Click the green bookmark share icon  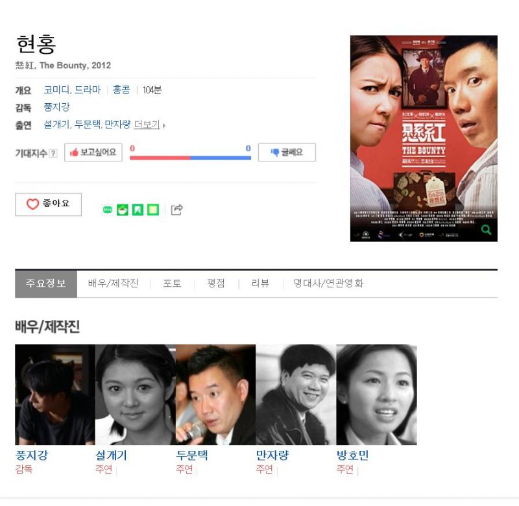point(138,210)
